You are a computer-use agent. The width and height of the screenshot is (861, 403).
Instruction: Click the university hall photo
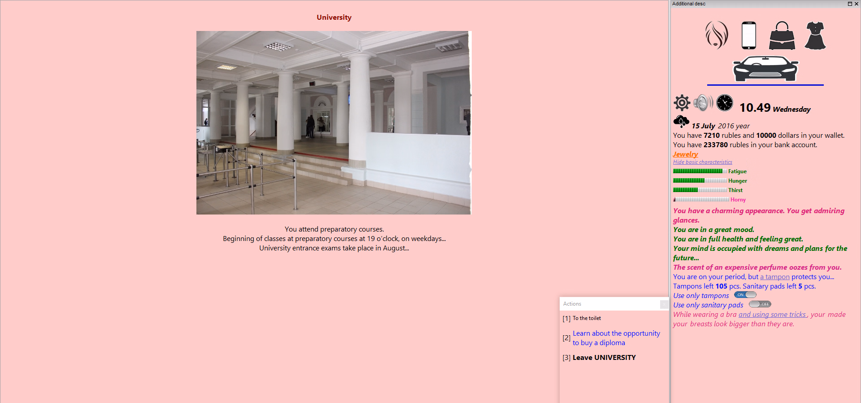tap(334, 123)
